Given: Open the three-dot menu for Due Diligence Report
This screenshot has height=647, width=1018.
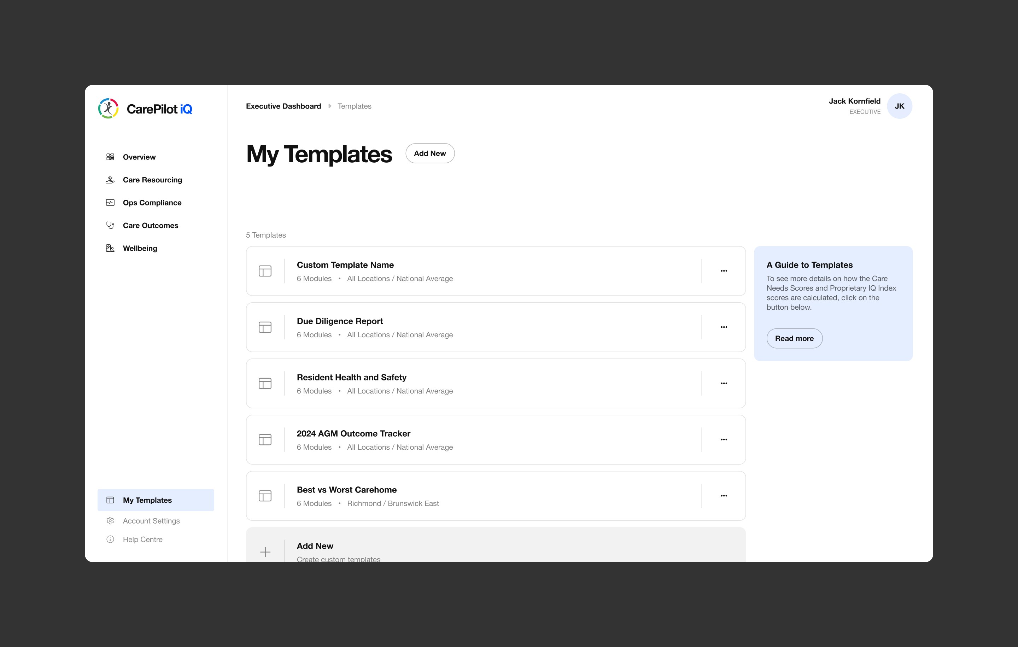Looking at the screenshot, I should coord(724,327).
